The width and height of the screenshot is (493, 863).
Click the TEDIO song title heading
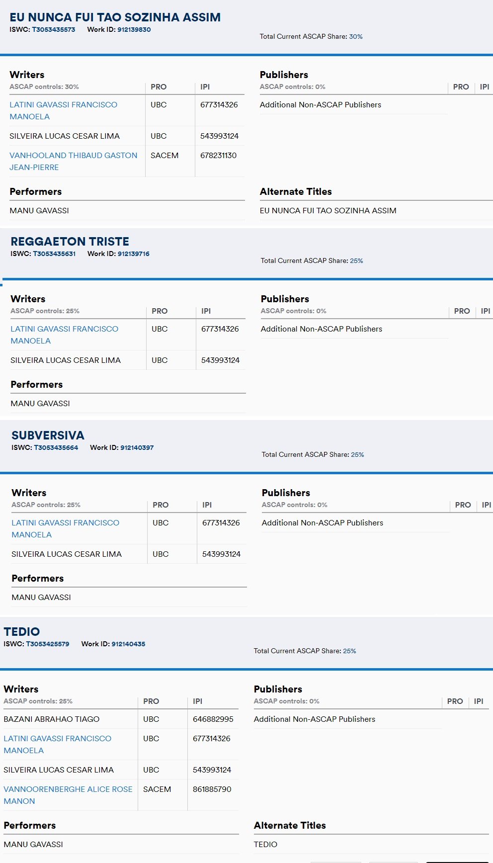(22, 632)
